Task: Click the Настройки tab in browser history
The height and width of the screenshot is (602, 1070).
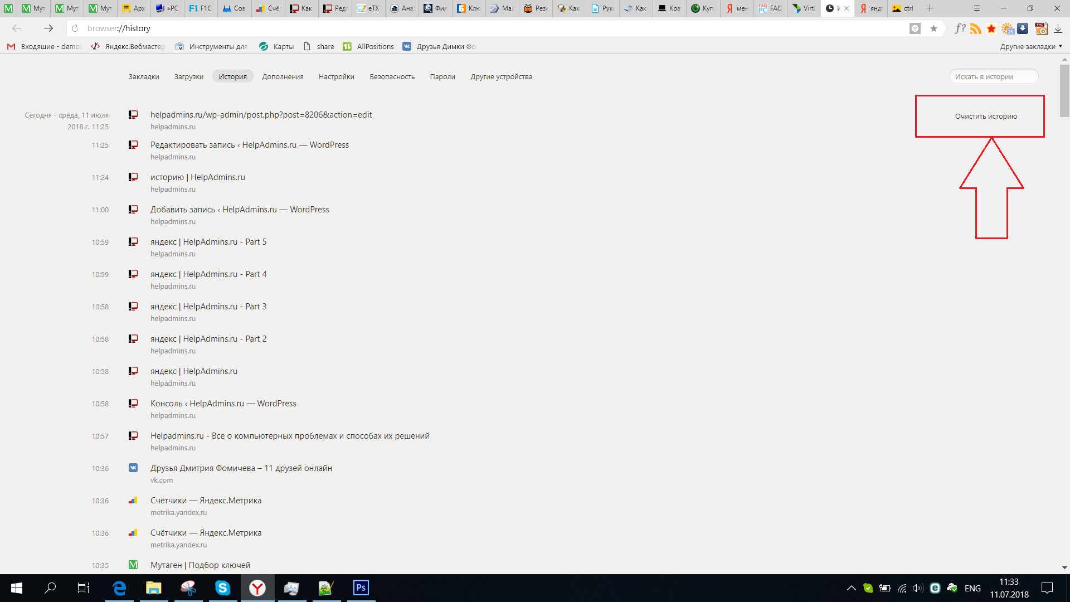Action: [x=336, y=76]
